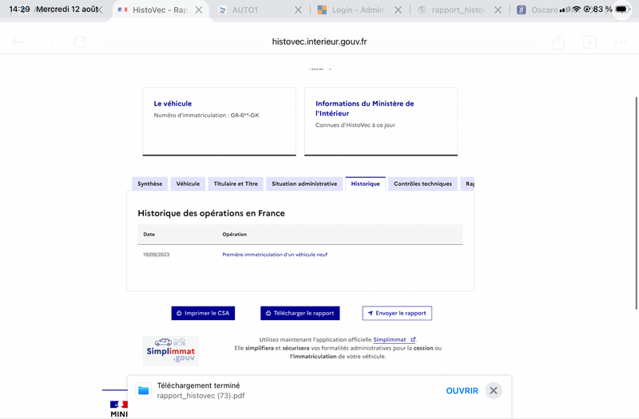Open the browser share icon
The height and width of the screenshot is (419, 639).
558,42
